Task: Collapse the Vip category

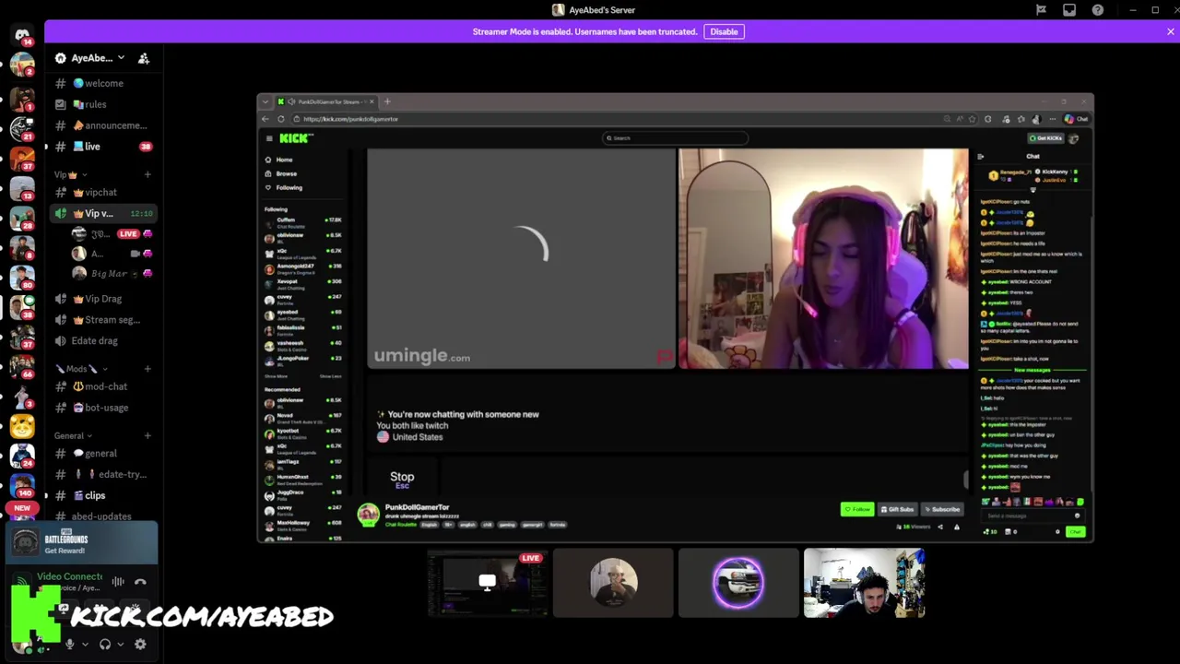Action: click(x=70, y=174)
